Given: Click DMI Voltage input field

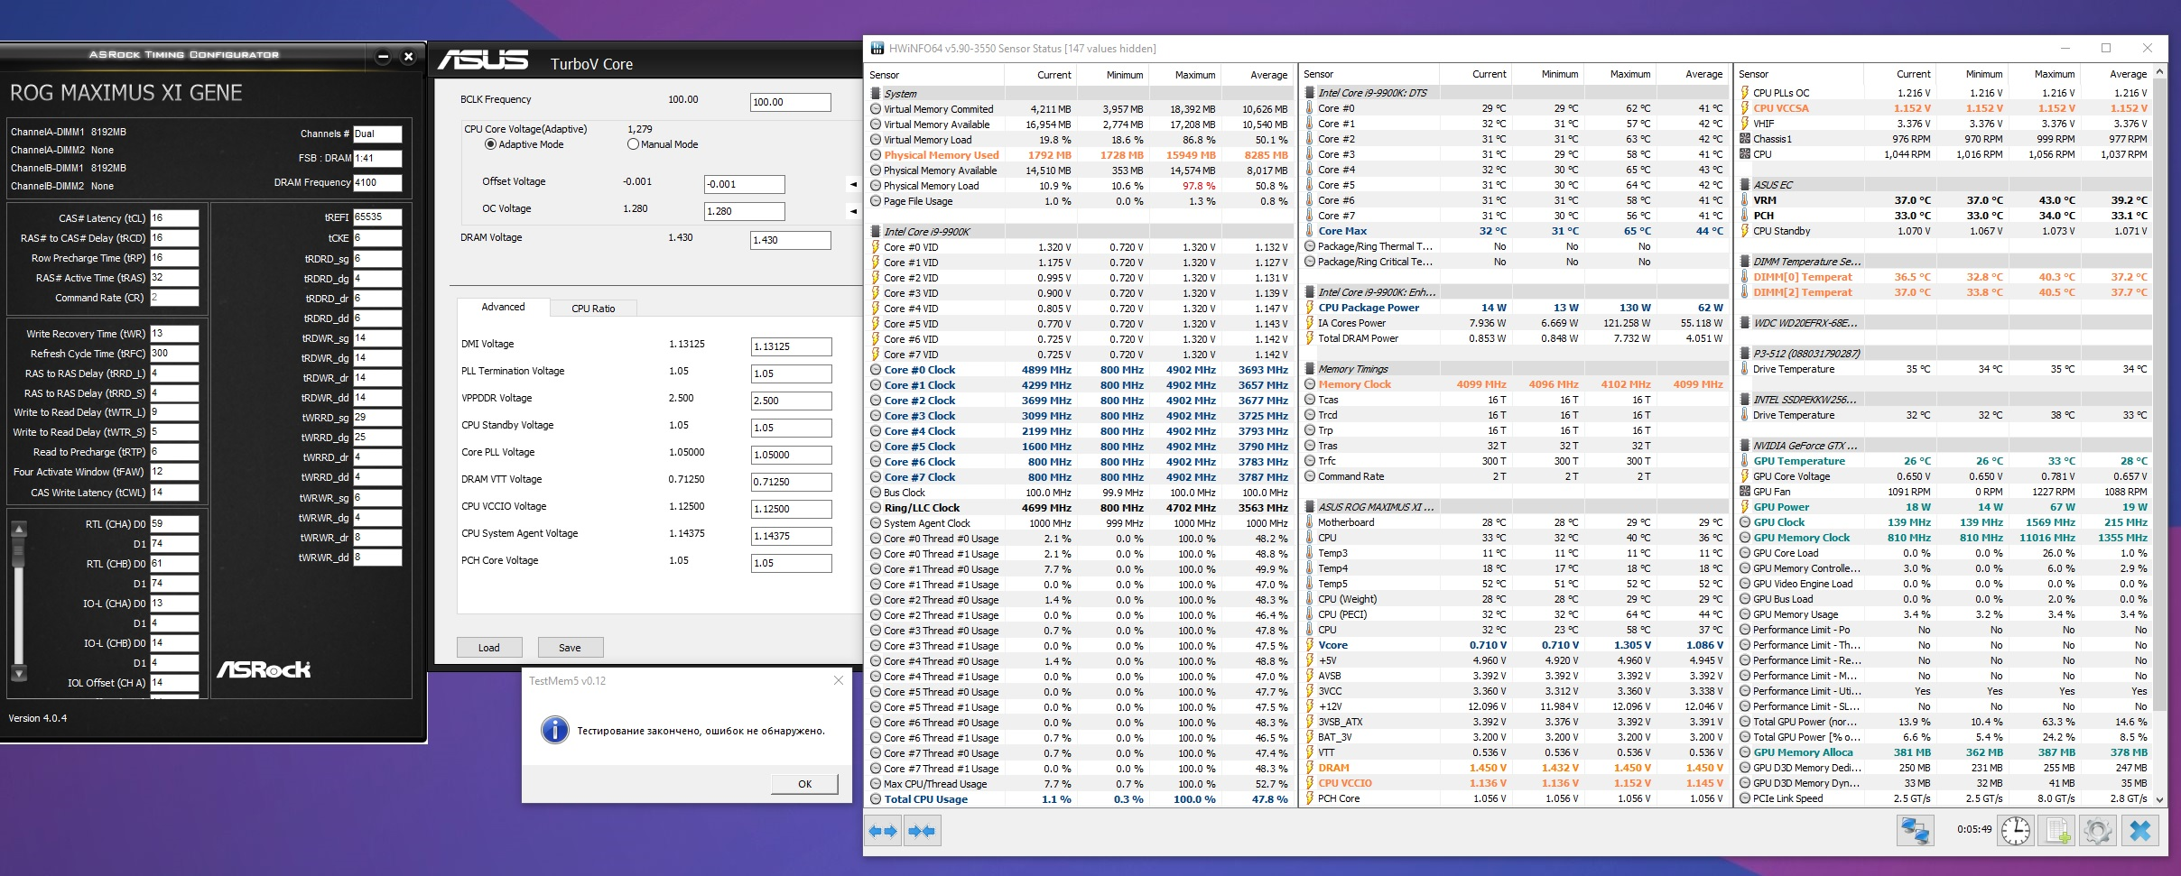Looking at the screenshot, I should click(x=791, y=346).
